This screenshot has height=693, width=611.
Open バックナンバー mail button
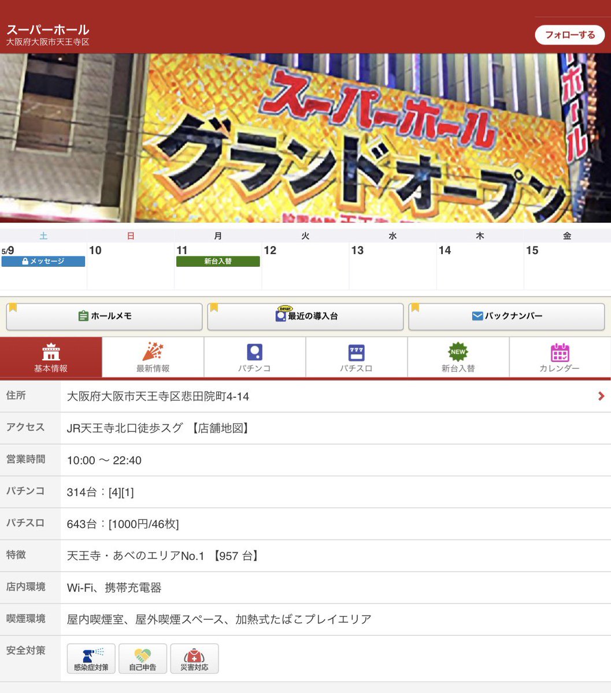click(x=506, y=316)
